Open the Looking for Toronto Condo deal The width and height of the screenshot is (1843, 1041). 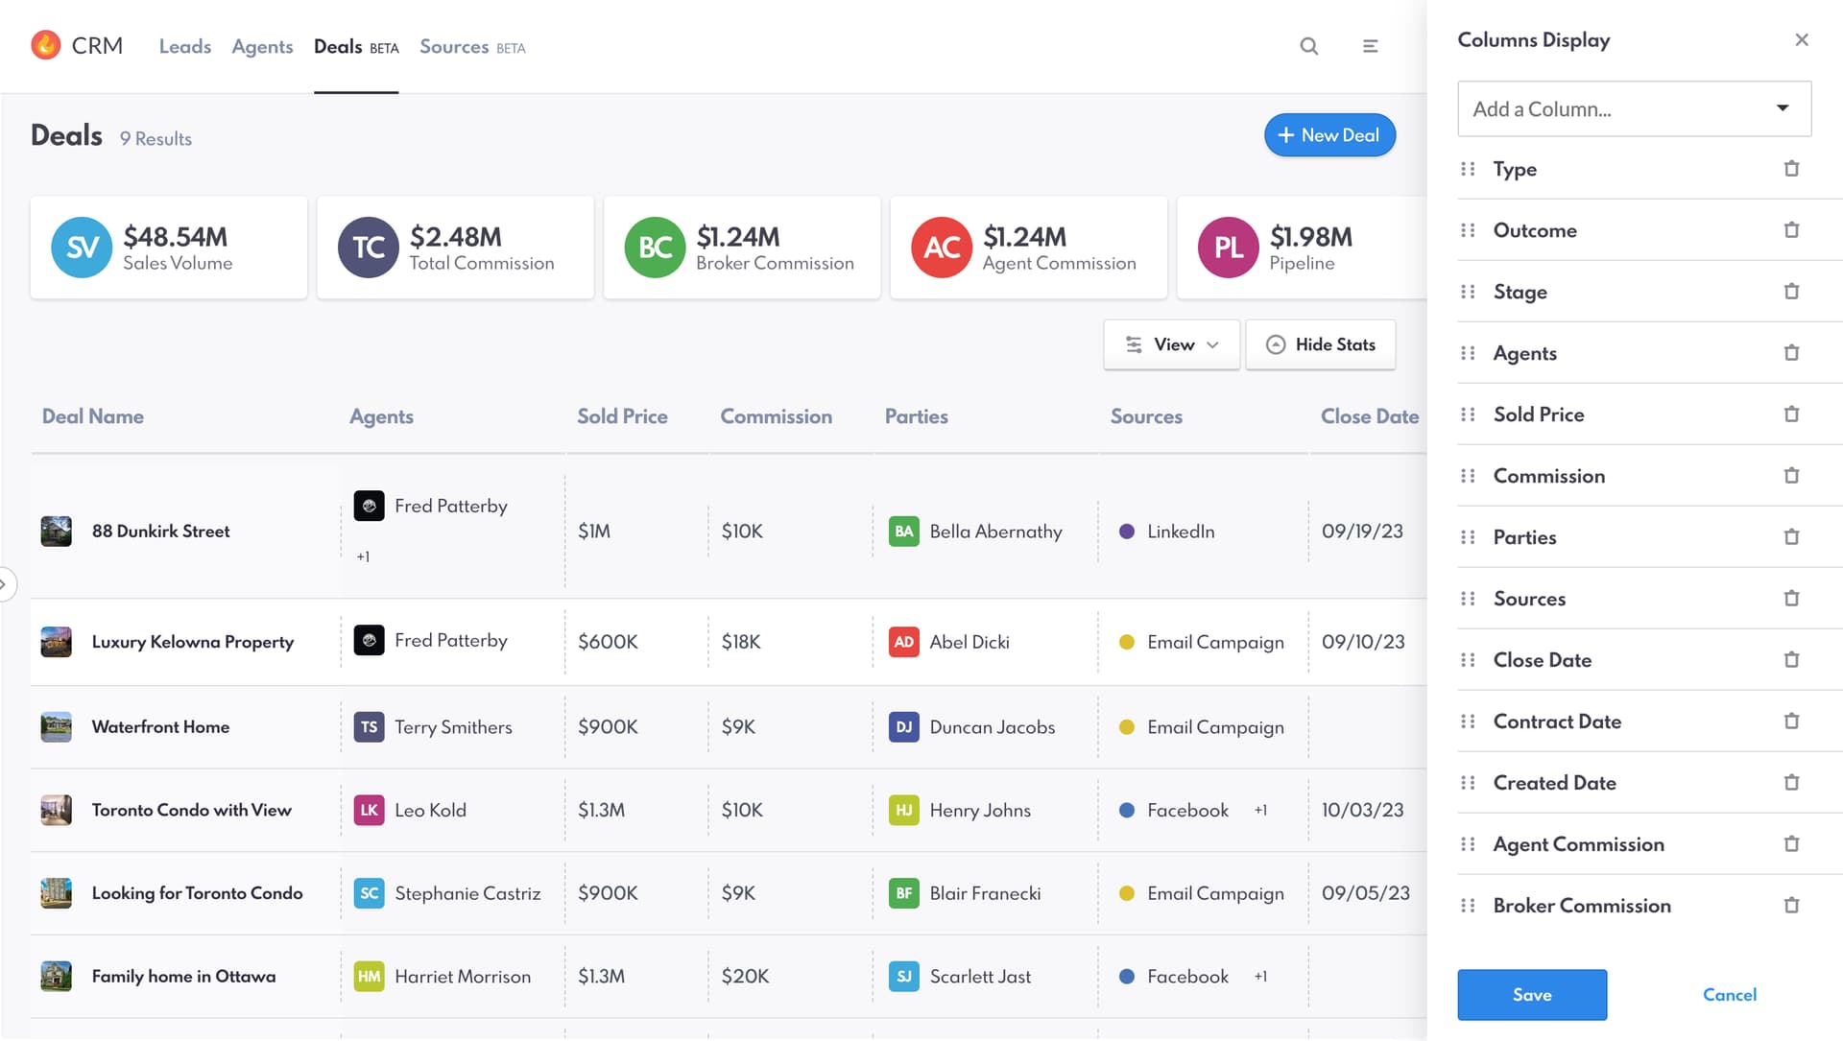click(197, 893)
